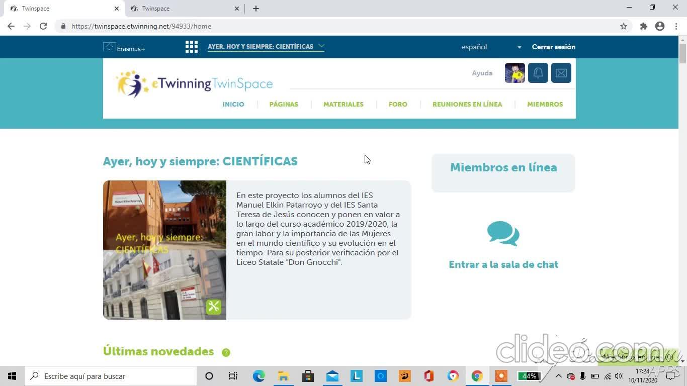The image size is (687, 386).
Task: Click the Miembros en línea heading
Action: [x=503, y=167]
